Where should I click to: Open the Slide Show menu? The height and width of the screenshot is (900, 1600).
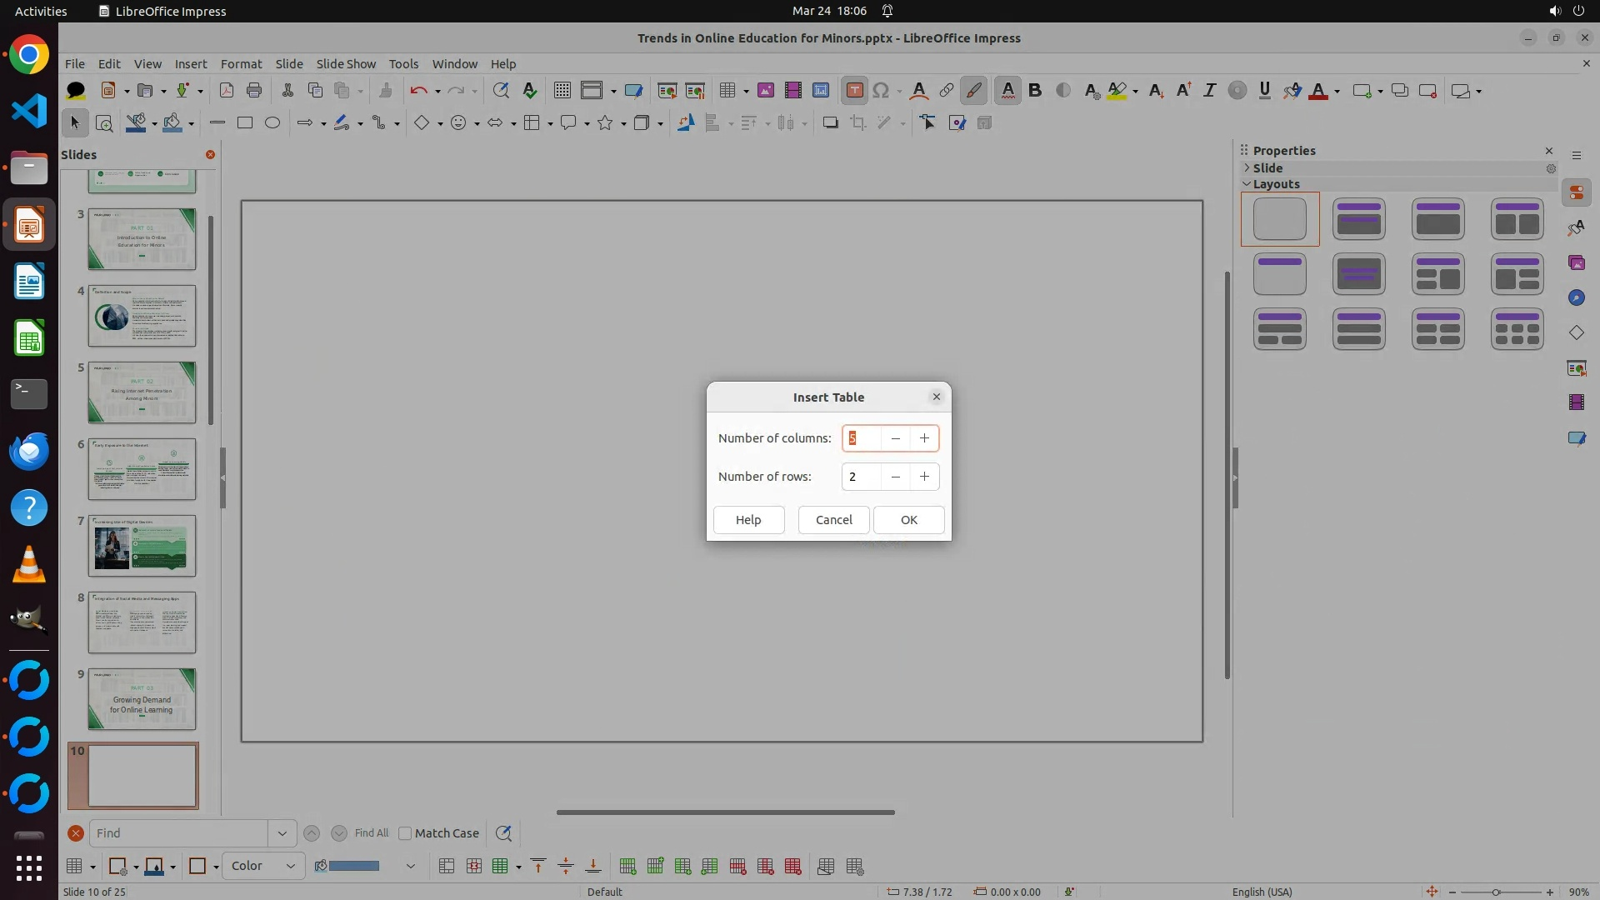click(x=346, y=63)
